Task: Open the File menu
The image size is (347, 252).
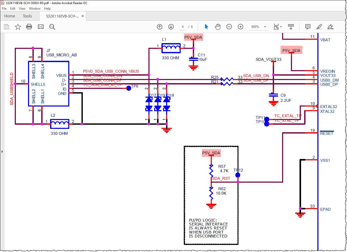Action: pos(4,9)
